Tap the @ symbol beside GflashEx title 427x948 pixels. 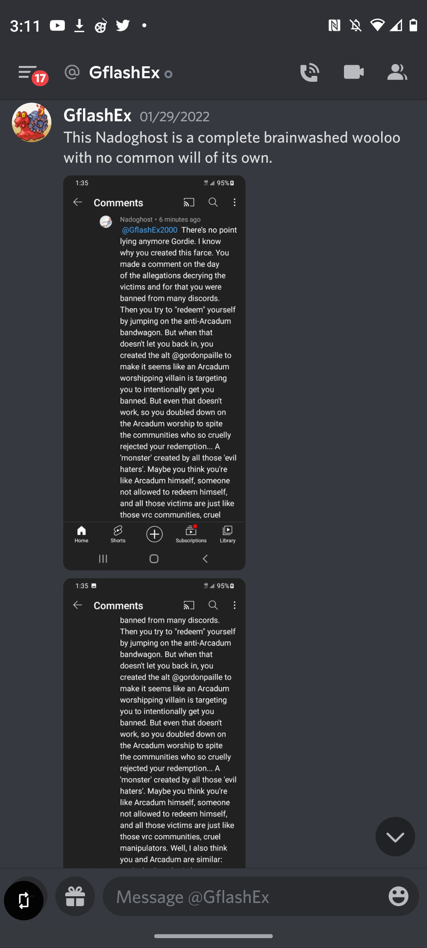72,72
